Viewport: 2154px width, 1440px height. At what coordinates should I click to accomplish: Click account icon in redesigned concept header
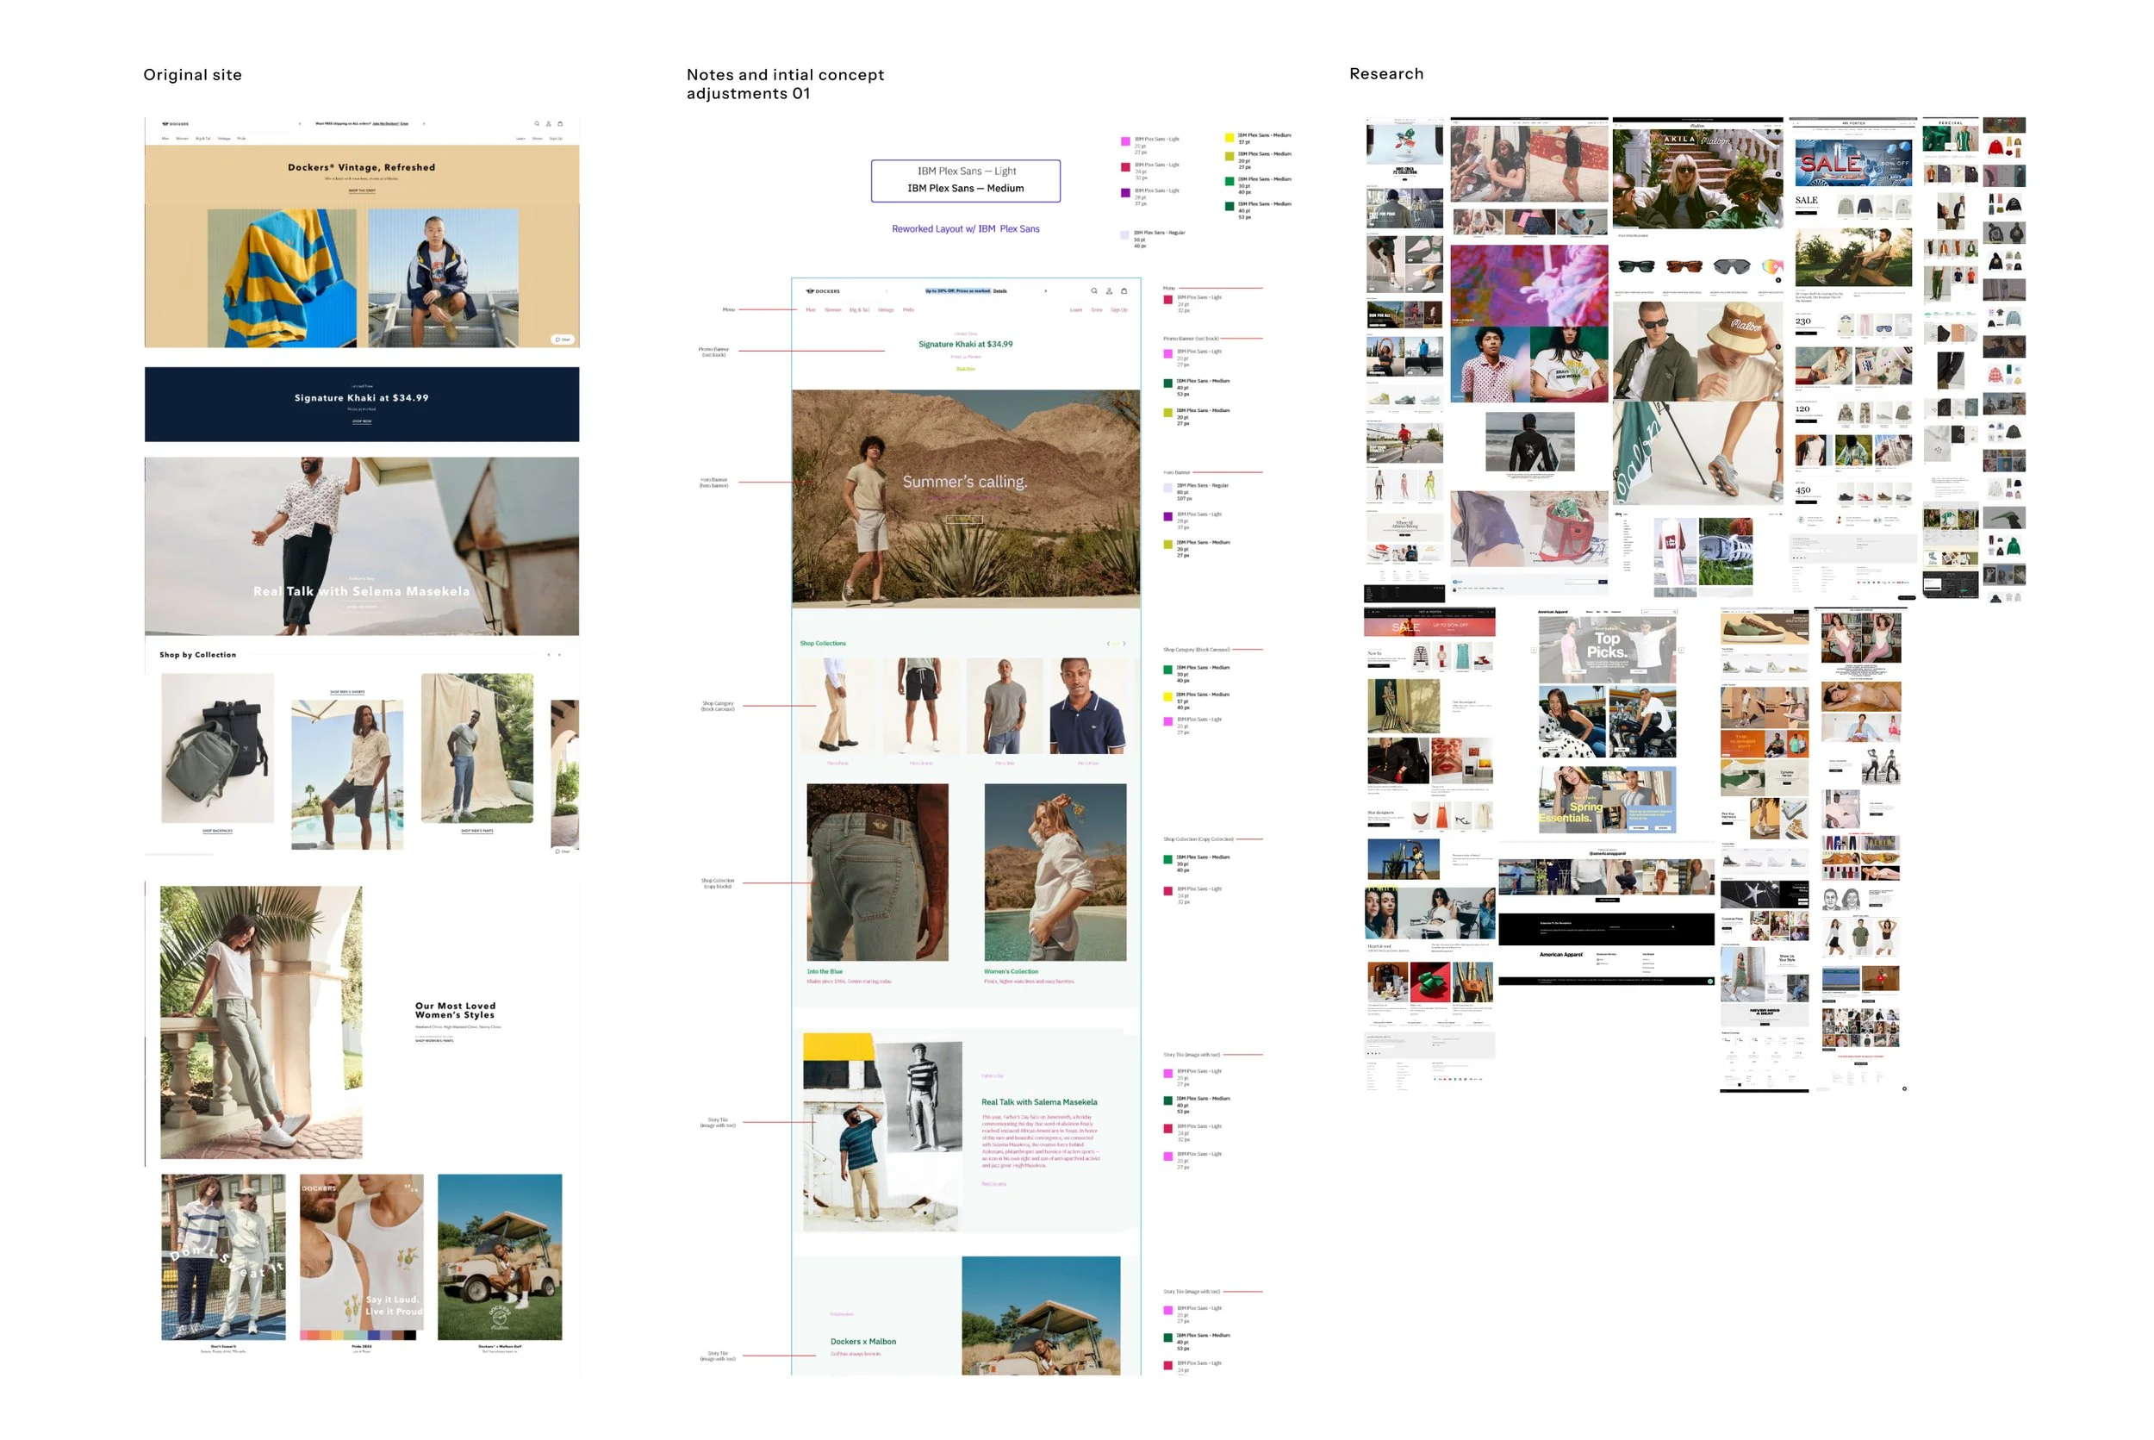click(x=1109, y=291)
